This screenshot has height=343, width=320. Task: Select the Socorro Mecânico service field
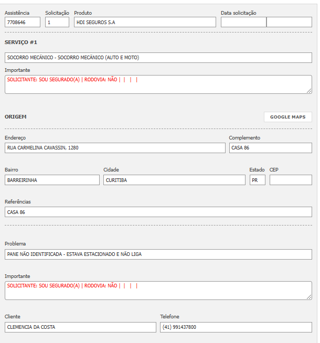pos(158,58)
